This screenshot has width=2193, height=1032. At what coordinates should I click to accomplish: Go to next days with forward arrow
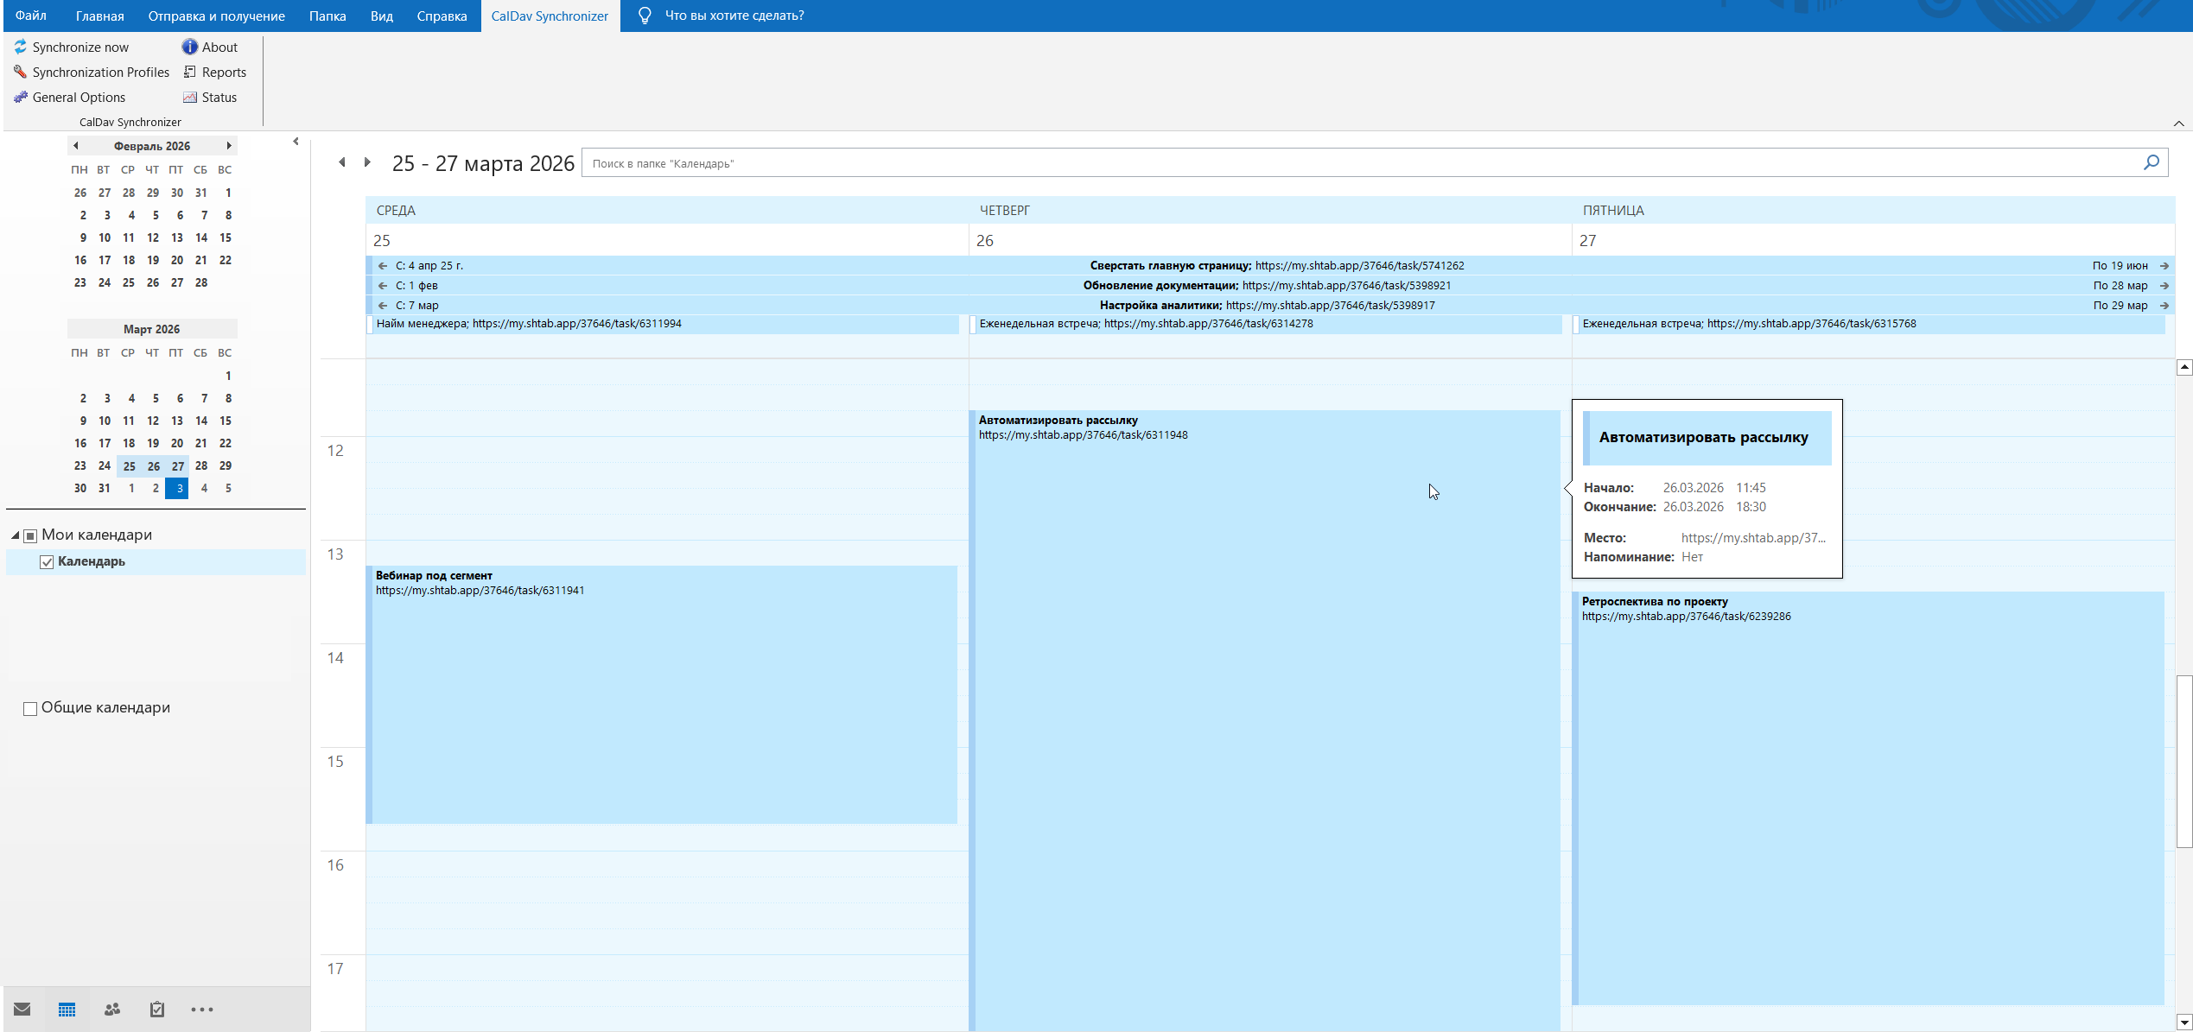[x=367, y=162]
